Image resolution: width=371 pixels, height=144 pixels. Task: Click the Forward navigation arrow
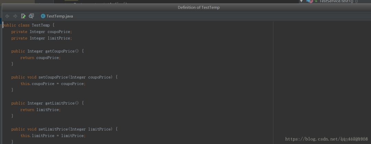coord(15,16)
